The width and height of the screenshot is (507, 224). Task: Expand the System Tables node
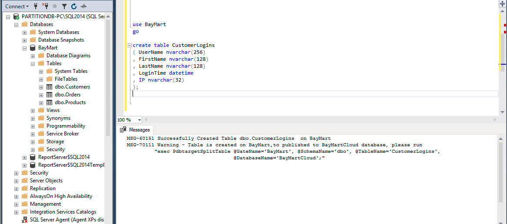click(x=41, y=71)
